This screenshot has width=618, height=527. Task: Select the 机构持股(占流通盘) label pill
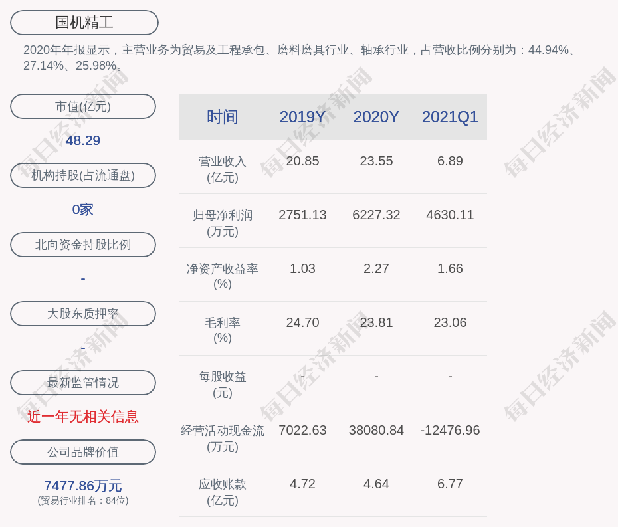[83, 175]
